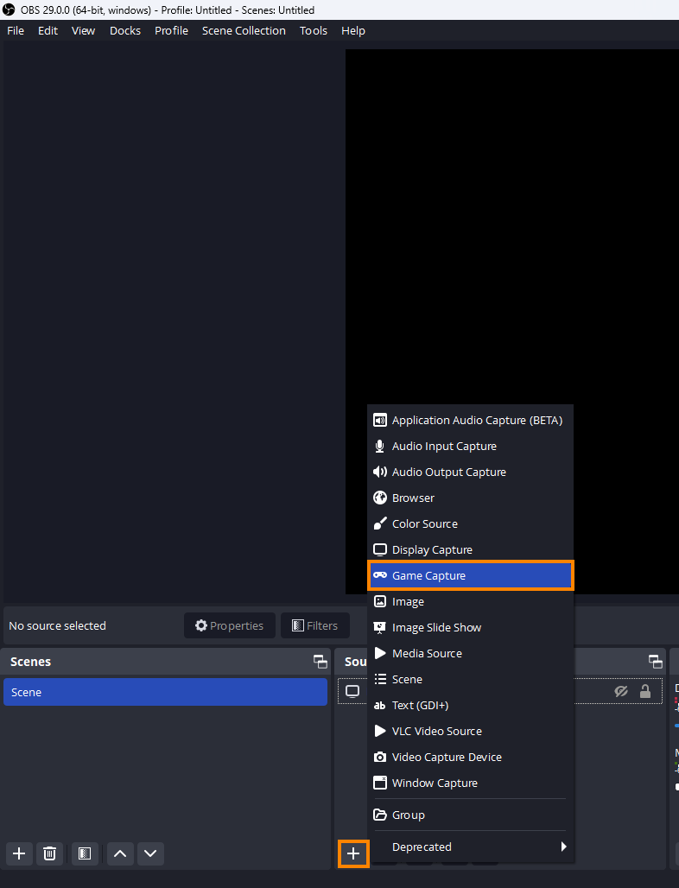Screen dimensions: 679x888
Task: Click the Properties button
Action: 229,625
